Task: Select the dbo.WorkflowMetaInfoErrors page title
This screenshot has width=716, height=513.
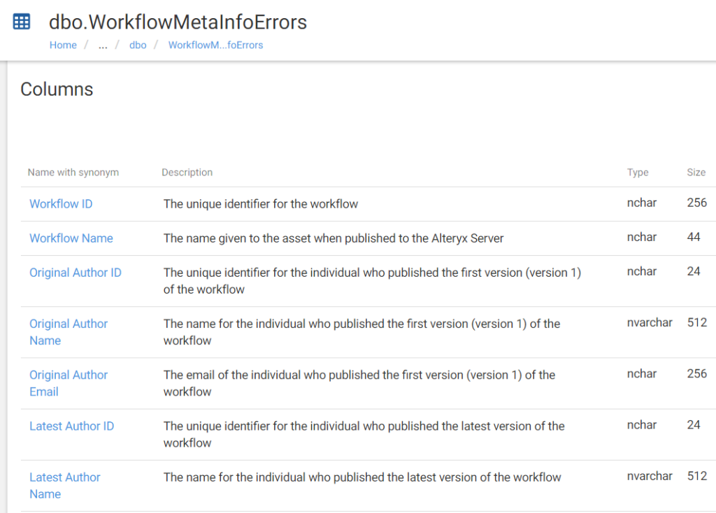Action: (x=178, y=22)
